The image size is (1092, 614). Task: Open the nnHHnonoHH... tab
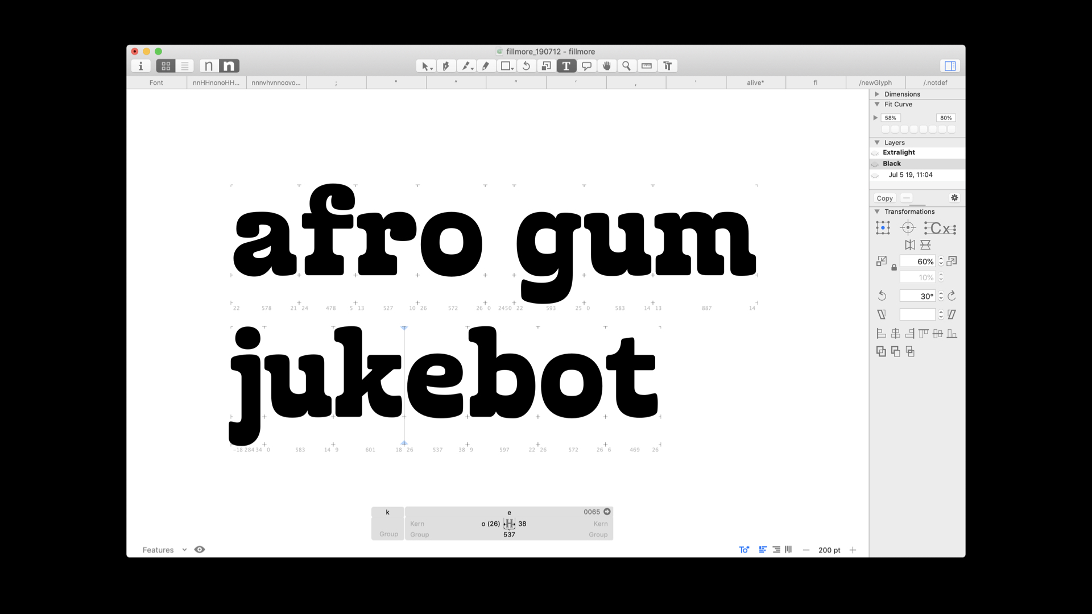point(216,82)
